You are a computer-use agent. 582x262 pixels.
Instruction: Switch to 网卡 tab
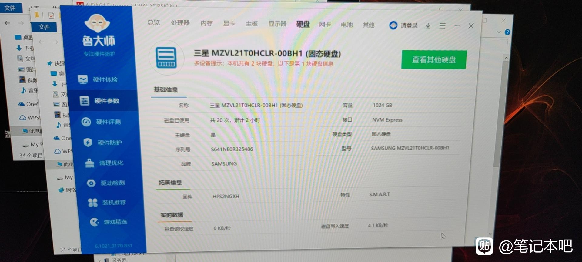click(325, 24)
